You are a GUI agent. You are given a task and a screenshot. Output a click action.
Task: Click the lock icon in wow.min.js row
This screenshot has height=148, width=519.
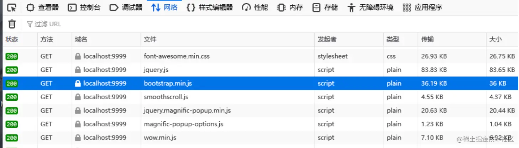tap(78, 137)
